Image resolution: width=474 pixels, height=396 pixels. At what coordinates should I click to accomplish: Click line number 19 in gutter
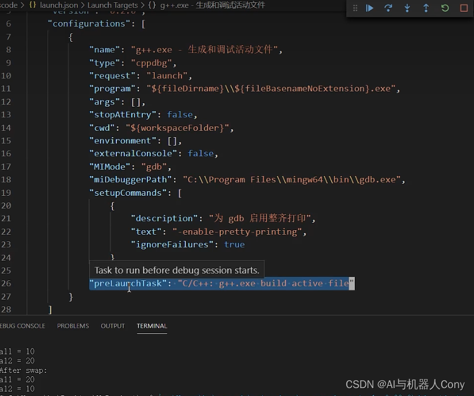[6, 192]
